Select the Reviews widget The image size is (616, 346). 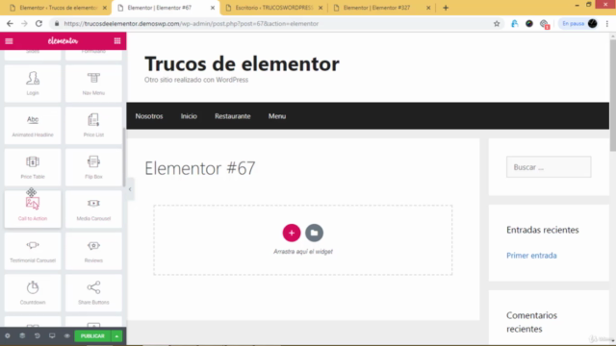tap(93, 251)
